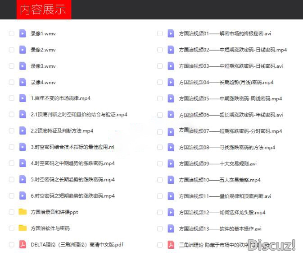Open 方国治视频04 长期趋势(月线)密码.mp4 name

click(226, 82)
